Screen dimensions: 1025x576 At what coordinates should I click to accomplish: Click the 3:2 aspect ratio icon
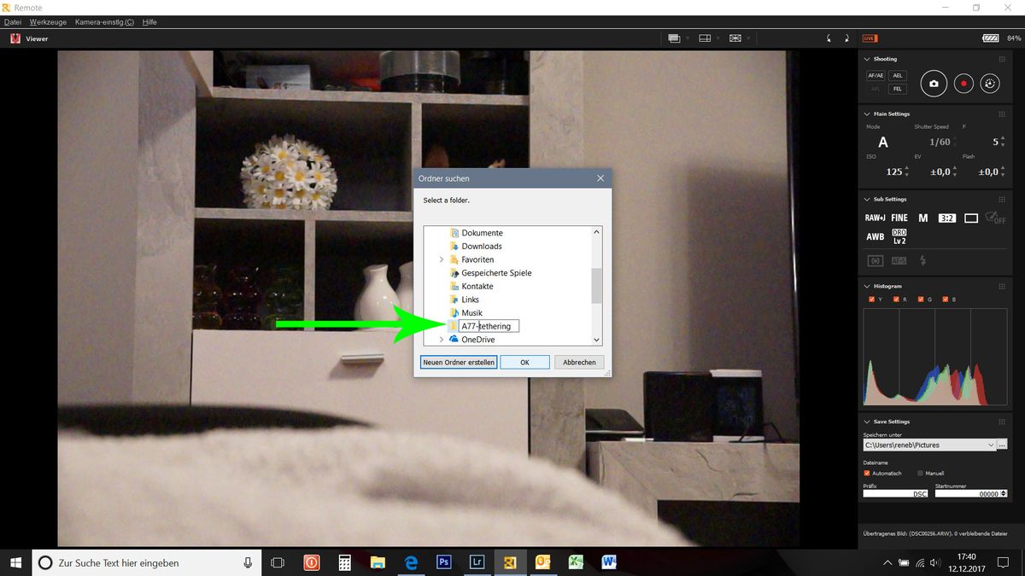point(946,218)
